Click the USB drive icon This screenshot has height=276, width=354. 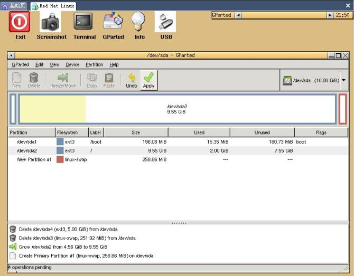tap(165, 22)
